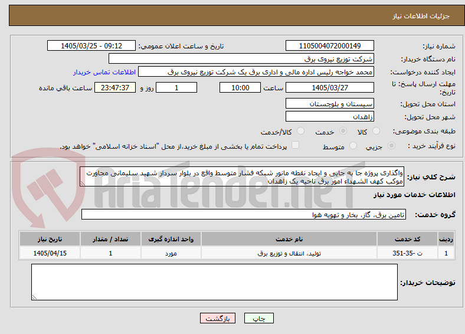
Task: Click the نام خدمت column header
Action: pos(289,239)
